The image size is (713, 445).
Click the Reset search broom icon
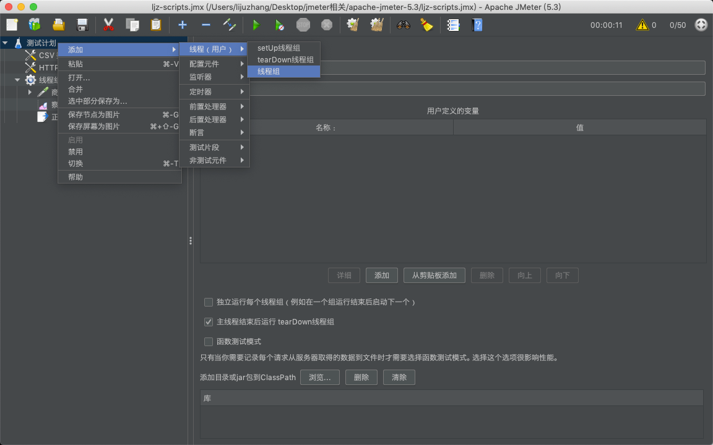426,25
